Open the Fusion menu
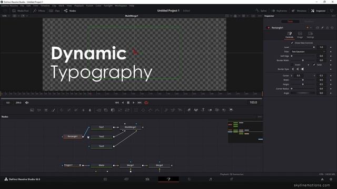Screen dimensions: 337x189 click(90, 6)
